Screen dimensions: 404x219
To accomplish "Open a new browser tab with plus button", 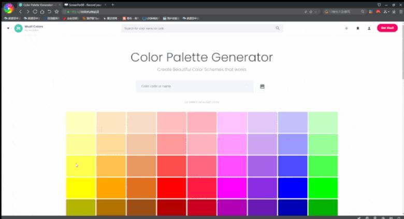I will pyautogui.click(x=113, y=5).
